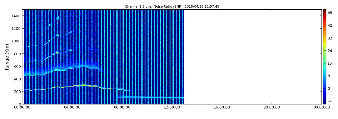Click the 1000 tick label on range axis
This screenshot has height=119, width=338.
pyautogui.click(x=16, y=41)
